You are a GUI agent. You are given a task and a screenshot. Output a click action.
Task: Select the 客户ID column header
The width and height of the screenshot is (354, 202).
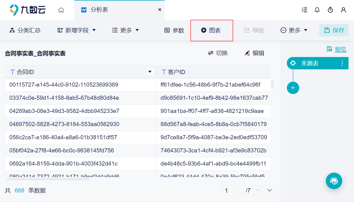213,72
